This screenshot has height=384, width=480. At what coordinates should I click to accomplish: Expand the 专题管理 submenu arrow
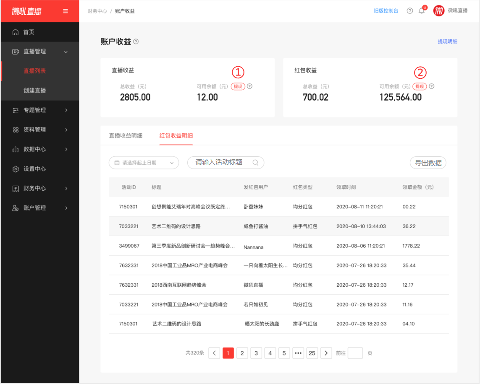pos(66,110)
